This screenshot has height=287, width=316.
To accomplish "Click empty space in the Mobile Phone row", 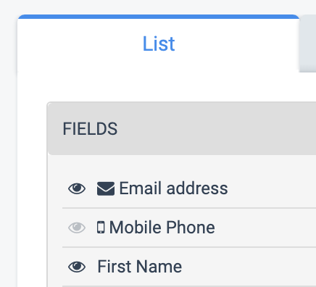I will [266, 228].
